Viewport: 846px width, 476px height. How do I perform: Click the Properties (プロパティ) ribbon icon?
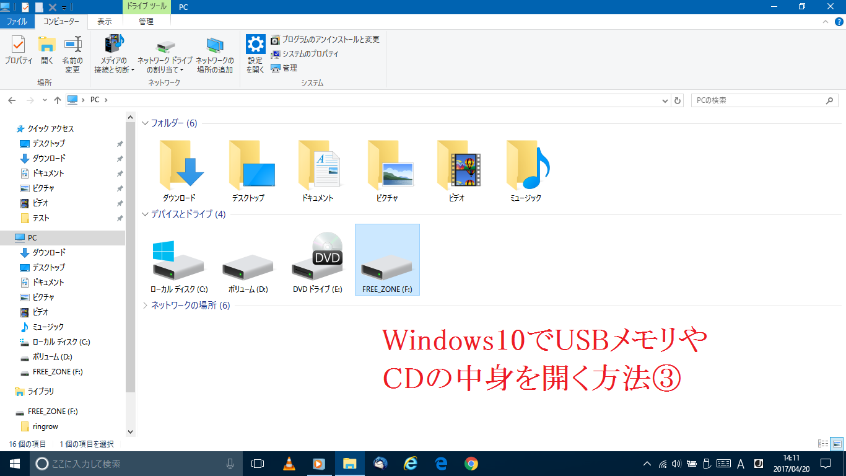[x=19, y=51]
